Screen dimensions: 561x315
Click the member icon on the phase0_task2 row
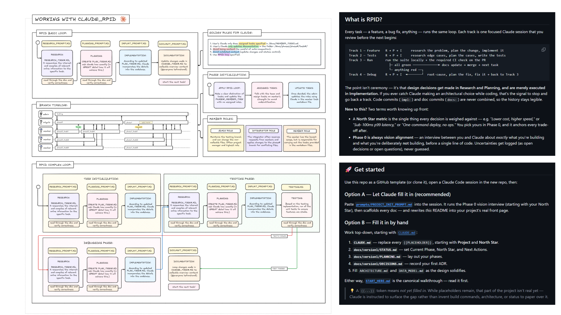point(41,139)
